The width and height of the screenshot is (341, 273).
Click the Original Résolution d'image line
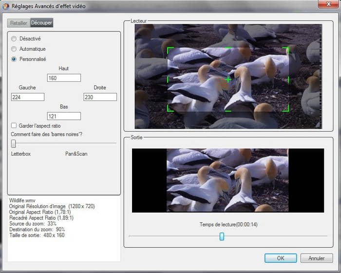tap(52, 206)
